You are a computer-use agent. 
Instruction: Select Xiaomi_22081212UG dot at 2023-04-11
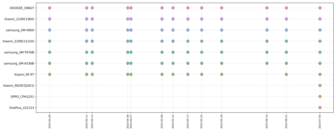pos(87,41)
